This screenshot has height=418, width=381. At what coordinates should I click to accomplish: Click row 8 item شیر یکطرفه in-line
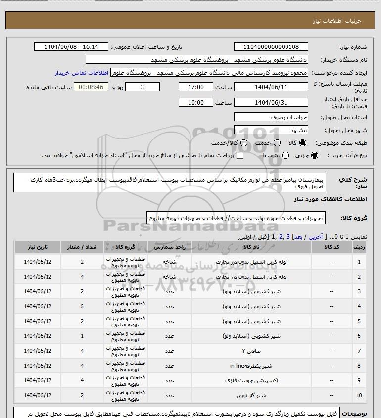(251, 366)
